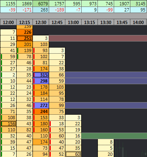147x157 pixels.
Task: Select the -189 delta value cell
Action: 57,10
